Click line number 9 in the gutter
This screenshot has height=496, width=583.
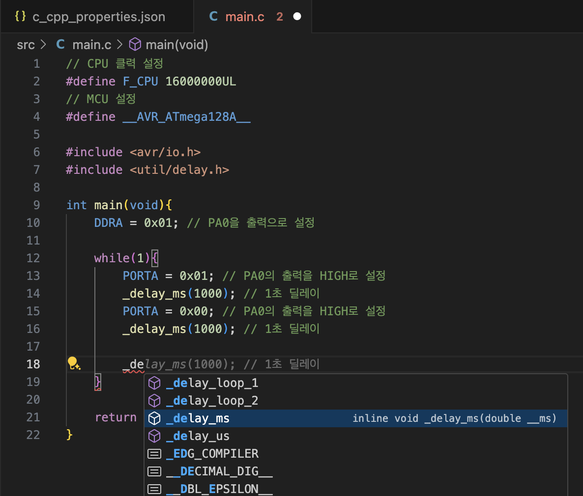point(36,205)
